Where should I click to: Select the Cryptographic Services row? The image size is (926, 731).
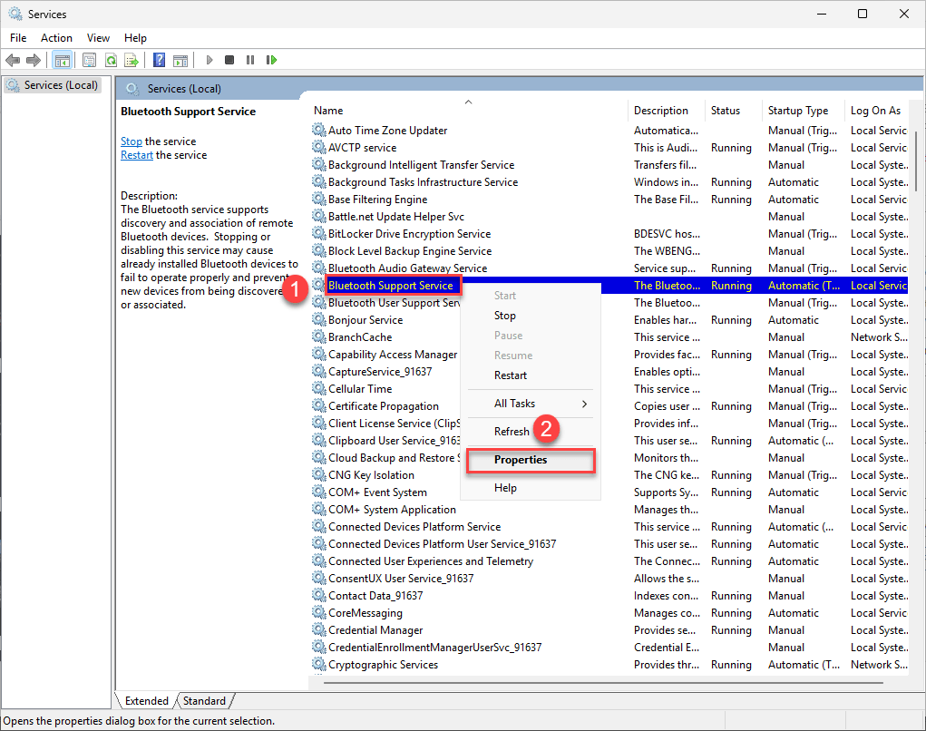383,665
